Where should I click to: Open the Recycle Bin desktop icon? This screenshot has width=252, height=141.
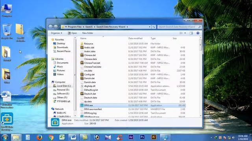7,31
